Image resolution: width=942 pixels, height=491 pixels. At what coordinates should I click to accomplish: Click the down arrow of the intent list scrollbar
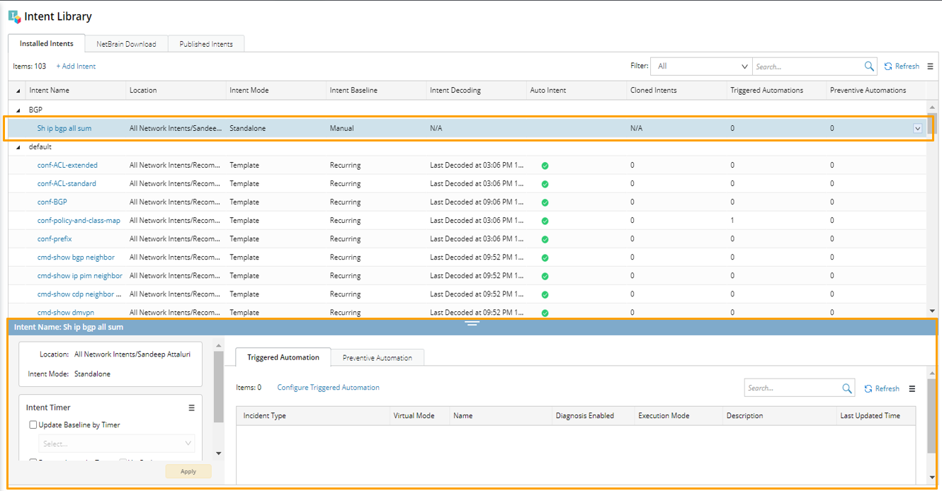point(931,311)
